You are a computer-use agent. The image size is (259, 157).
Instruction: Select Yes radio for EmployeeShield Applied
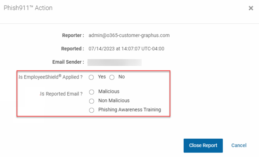[x=91, y=77]
